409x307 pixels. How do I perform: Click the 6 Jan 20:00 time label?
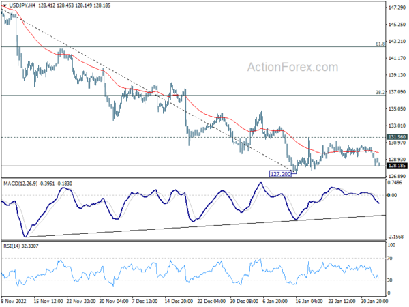click(275, 301)
